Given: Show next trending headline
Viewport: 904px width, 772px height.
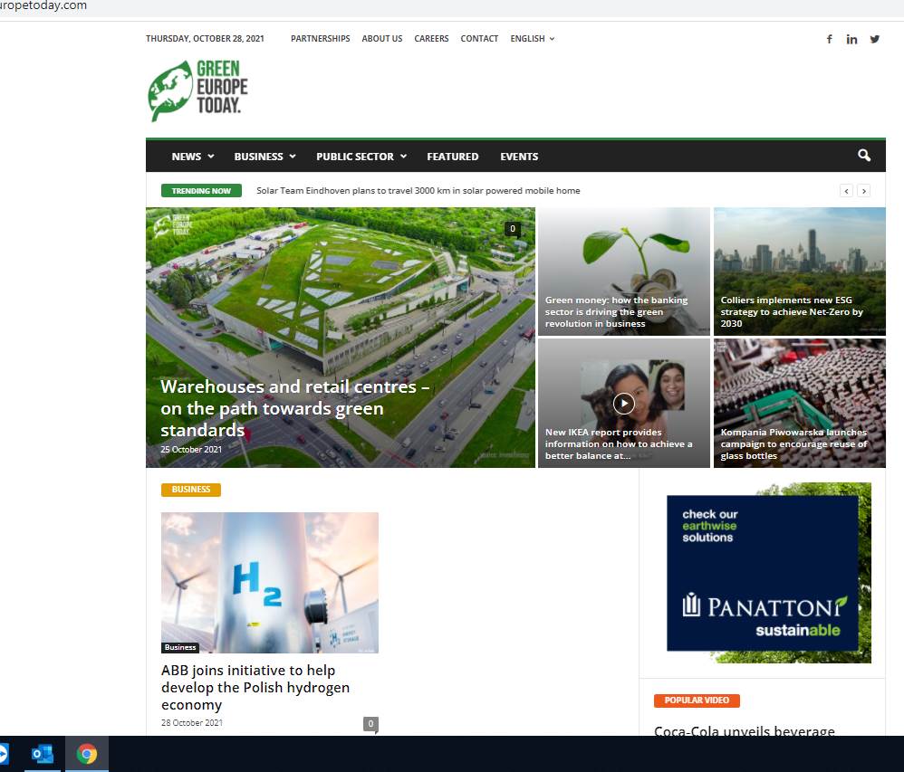Looking at the screenshot, I should point(863,191).
